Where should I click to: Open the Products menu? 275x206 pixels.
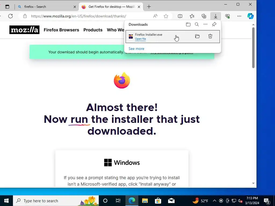tap(93, 30)
